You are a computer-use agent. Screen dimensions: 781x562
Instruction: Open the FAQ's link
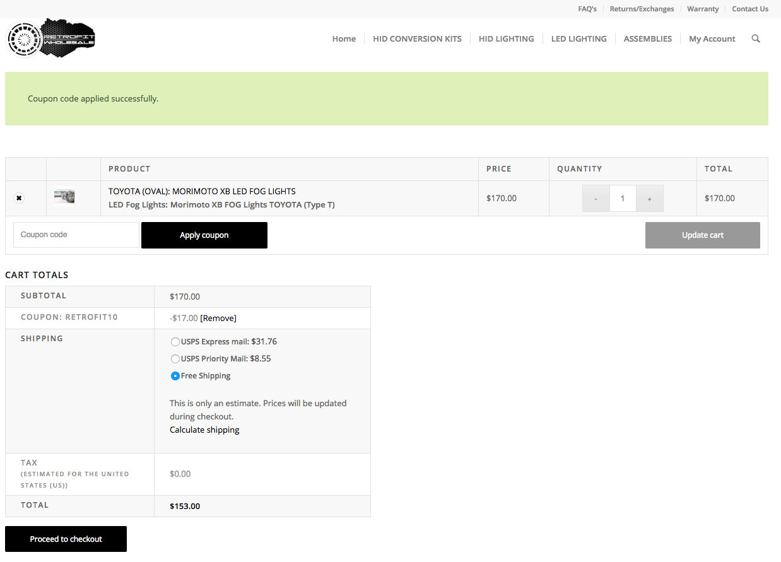tap(587, 9)
